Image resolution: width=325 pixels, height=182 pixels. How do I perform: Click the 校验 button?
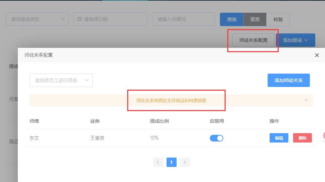(x=278, y=19)
